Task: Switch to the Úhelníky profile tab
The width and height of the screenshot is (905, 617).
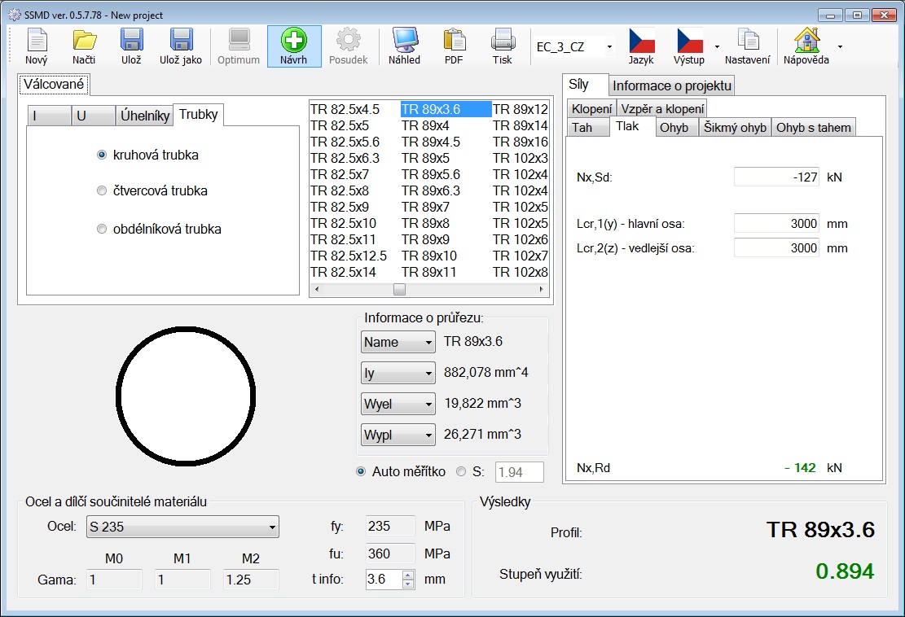Action: [x=145, y=116]
